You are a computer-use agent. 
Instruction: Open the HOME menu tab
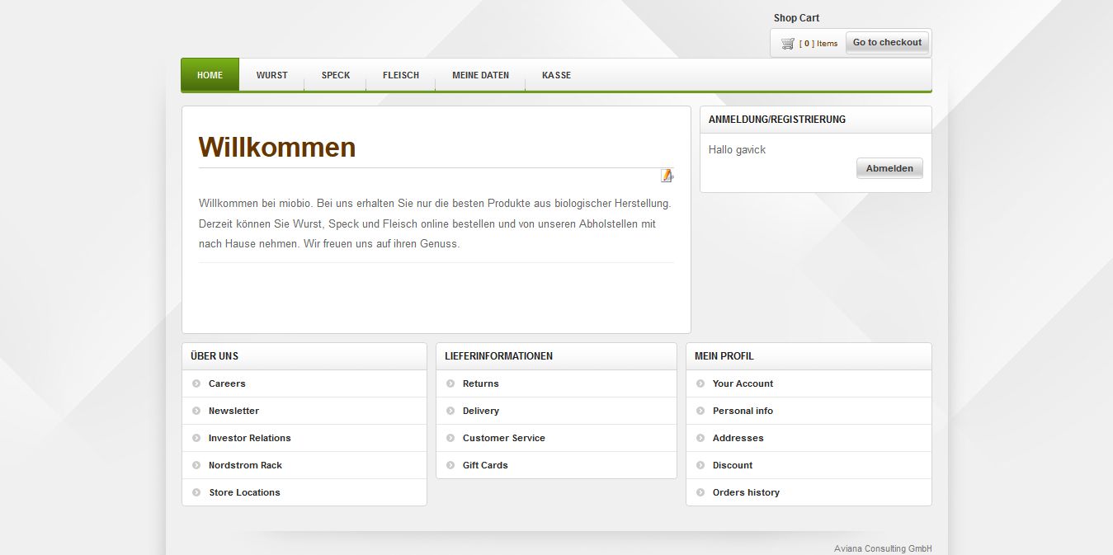[x=210, y=75]
